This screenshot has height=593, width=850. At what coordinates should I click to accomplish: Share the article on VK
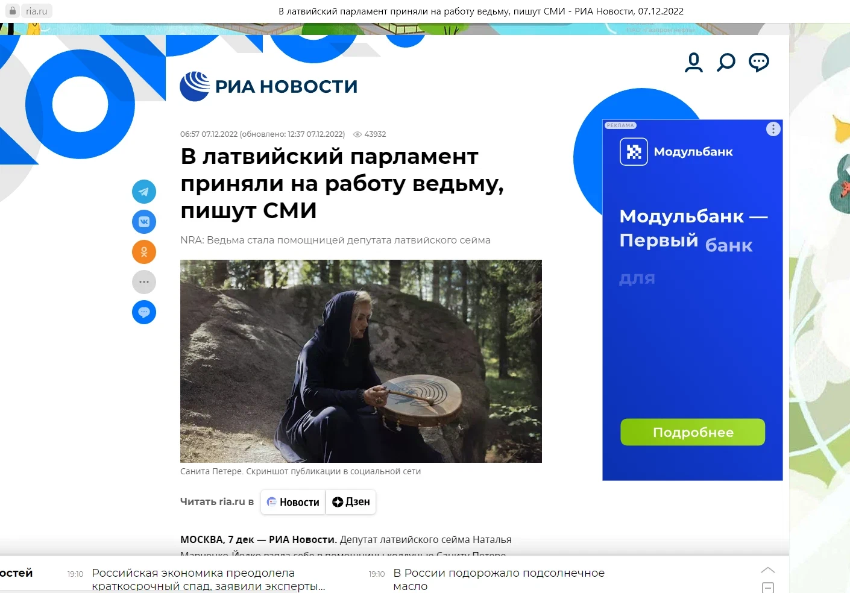144,222
